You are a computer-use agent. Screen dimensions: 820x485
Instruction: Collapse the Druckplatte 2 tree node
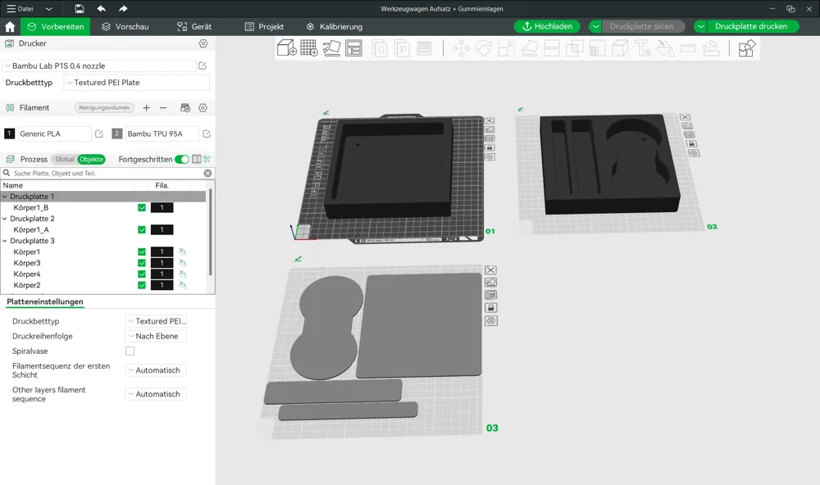(x=5, y=219)
